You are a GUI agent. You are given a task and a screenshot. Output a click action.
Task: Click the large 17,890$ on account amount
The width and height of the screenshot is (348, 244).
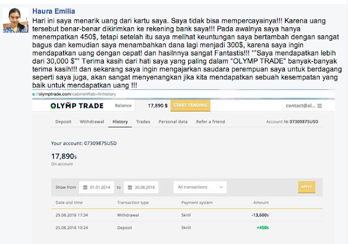tap(64, 156)
